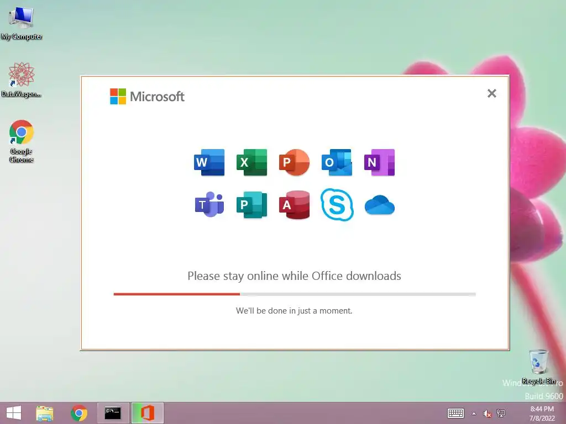Screen dimensions: 566x424
Task: Click the network tray icon
Action: point(501,413)
